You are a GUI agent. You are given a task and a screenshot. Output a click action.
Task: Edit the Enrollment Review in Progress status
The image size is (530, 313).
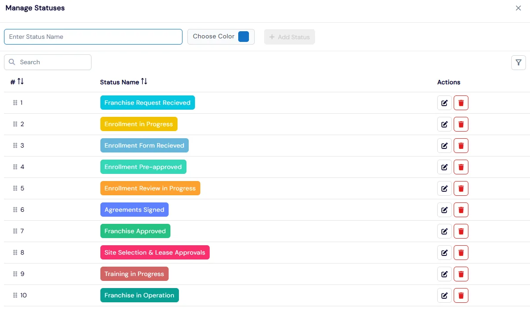pyautogui.click(x=444, y=189)
